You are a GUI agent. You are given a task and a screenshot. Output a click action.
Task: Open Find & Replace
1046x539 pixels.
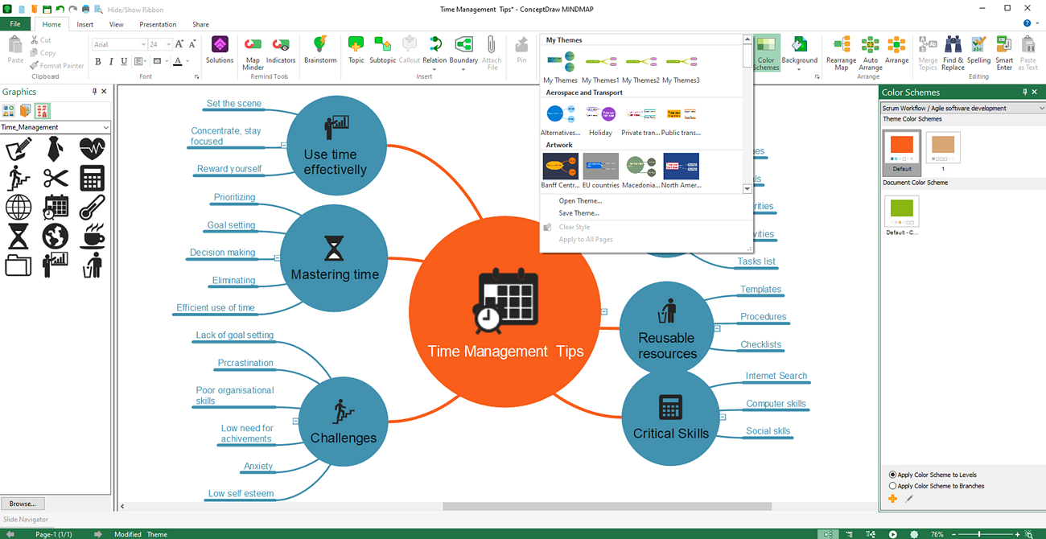[x=953, y=53]
